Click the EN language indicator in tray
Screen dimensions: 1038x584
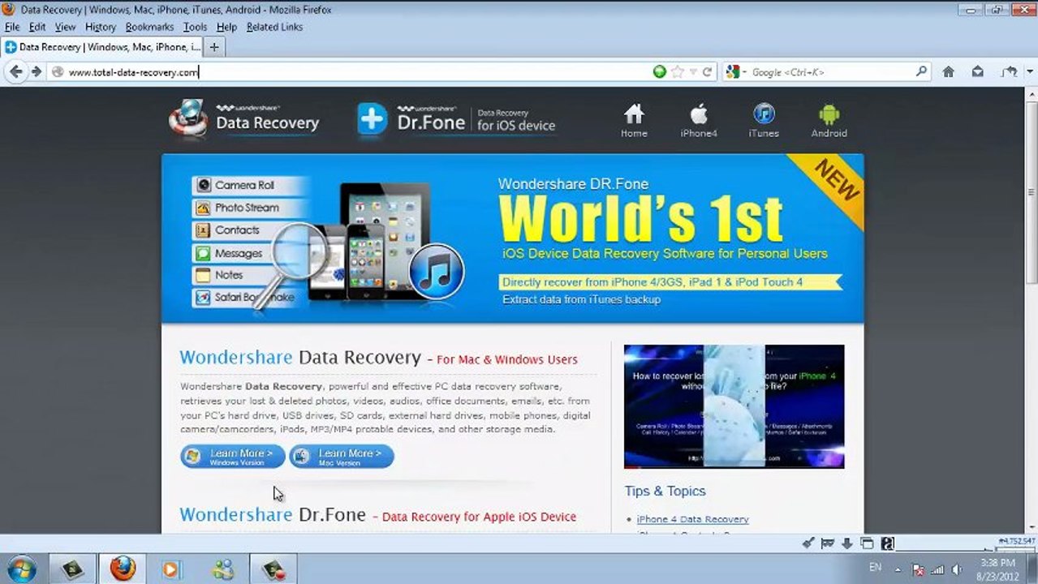pos(875,568)
